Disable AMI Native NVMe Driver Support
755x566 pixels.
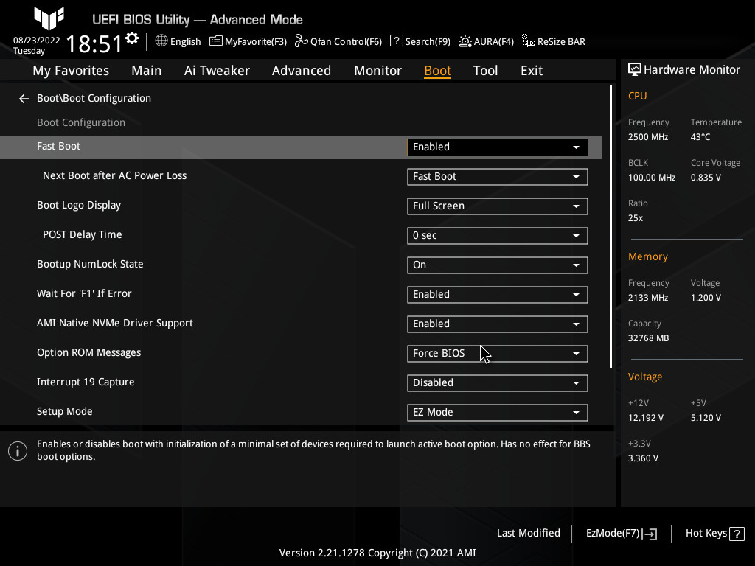click(497, 324)
